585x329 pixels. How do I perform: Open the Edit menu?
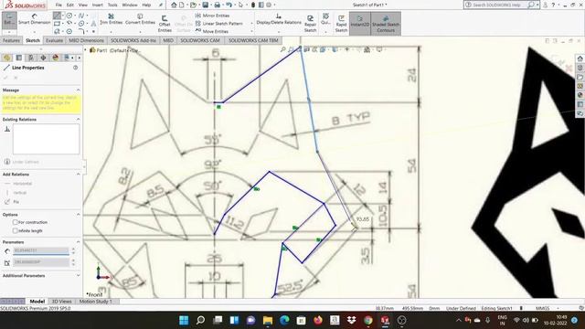pyautogui.click(x=69, y=5)
